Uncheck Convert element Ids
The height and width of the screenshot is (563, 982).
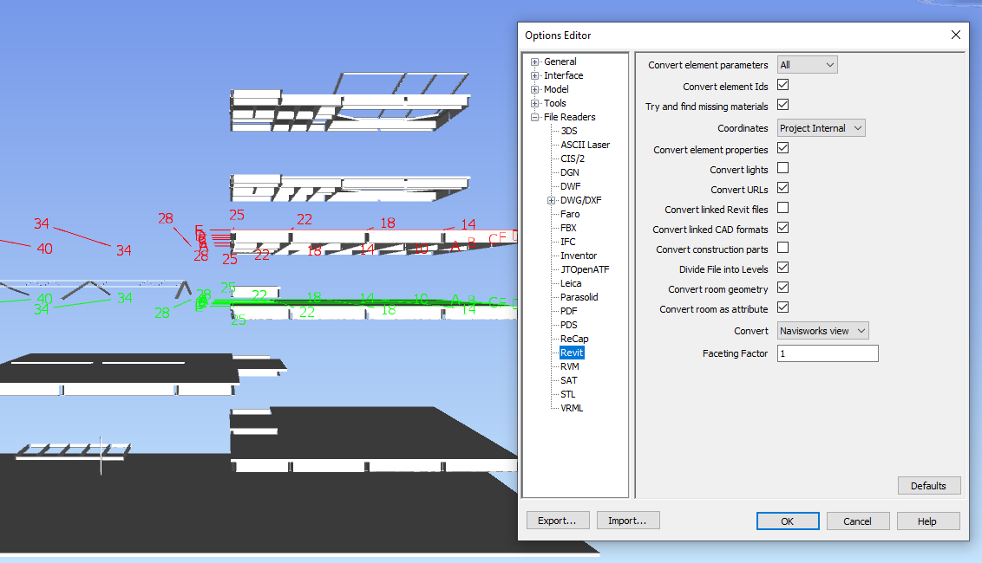[x=782, y=84]
